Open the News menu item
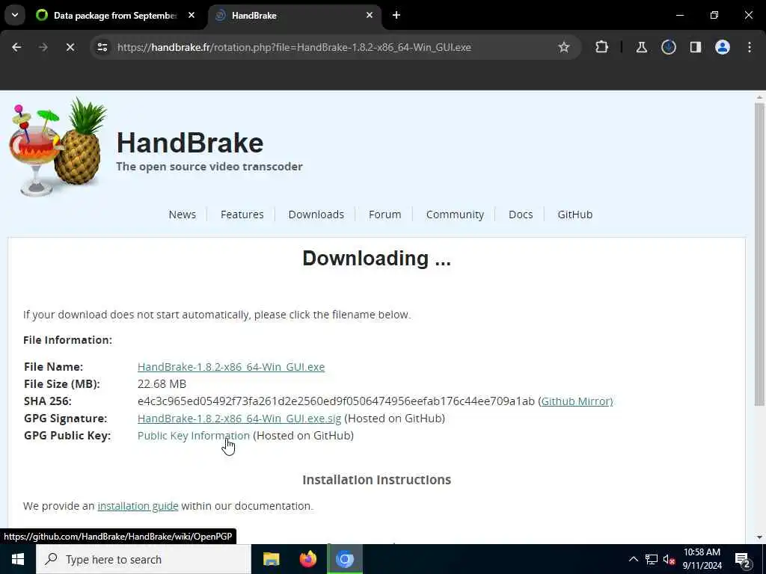 pos(183,215)
